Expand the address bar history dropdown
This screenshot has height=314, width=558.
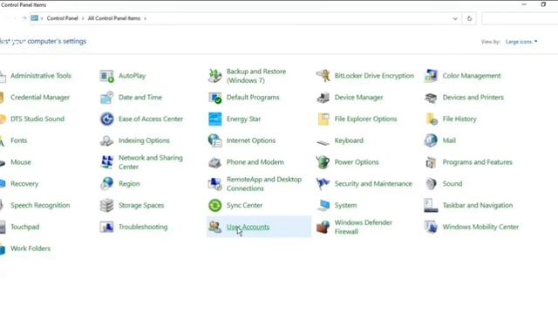(455, 18)
